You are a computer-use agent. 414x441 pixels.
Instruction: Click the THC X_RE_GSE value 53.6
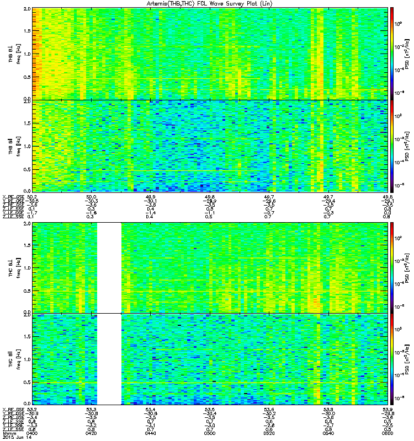(269, 409)
